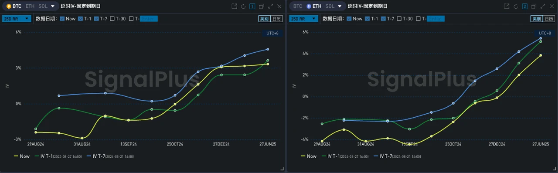The height and width of the screenshot is (173, 558).
Task: Refresh the ETH chart panel
Action: click(516, 6)
